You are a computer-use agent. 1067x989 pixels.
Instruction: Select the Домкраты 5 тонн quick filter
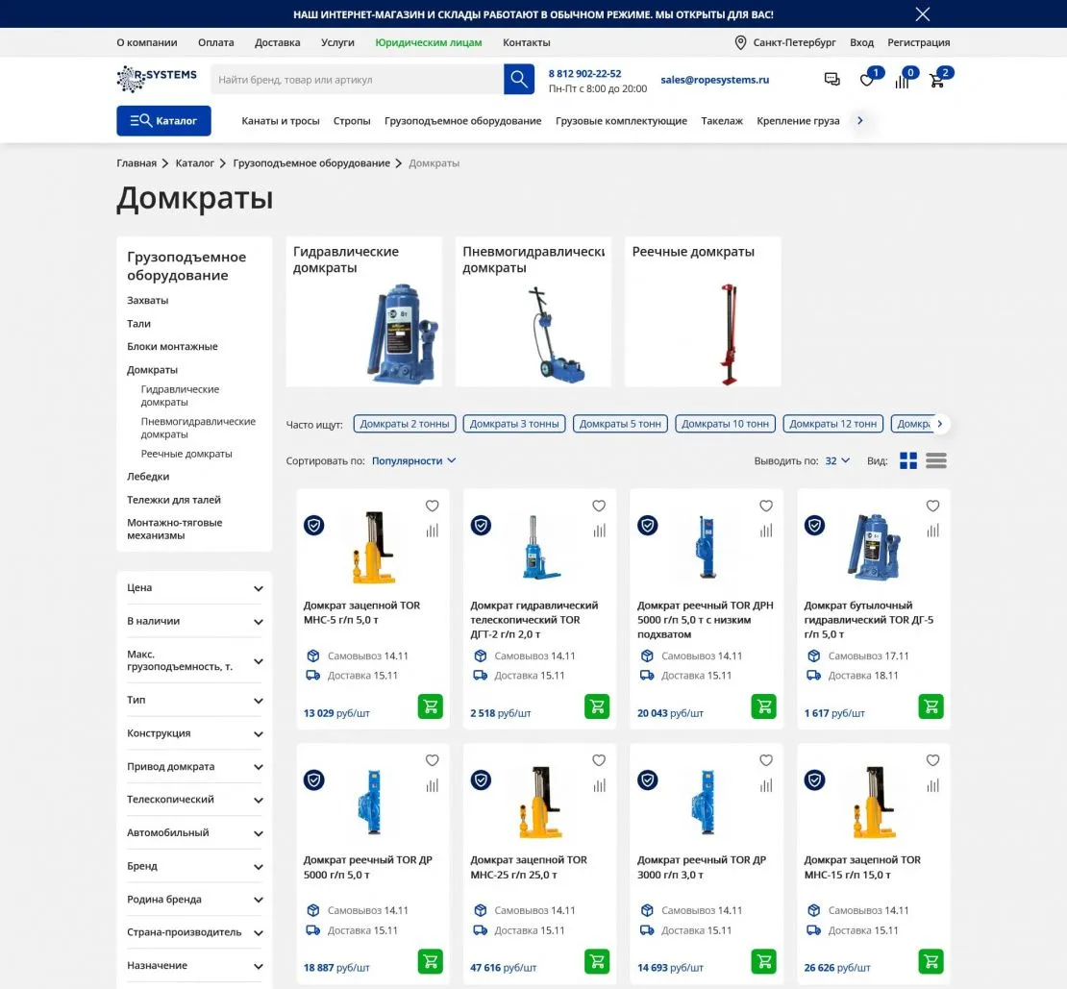click(x=620, y=424)
